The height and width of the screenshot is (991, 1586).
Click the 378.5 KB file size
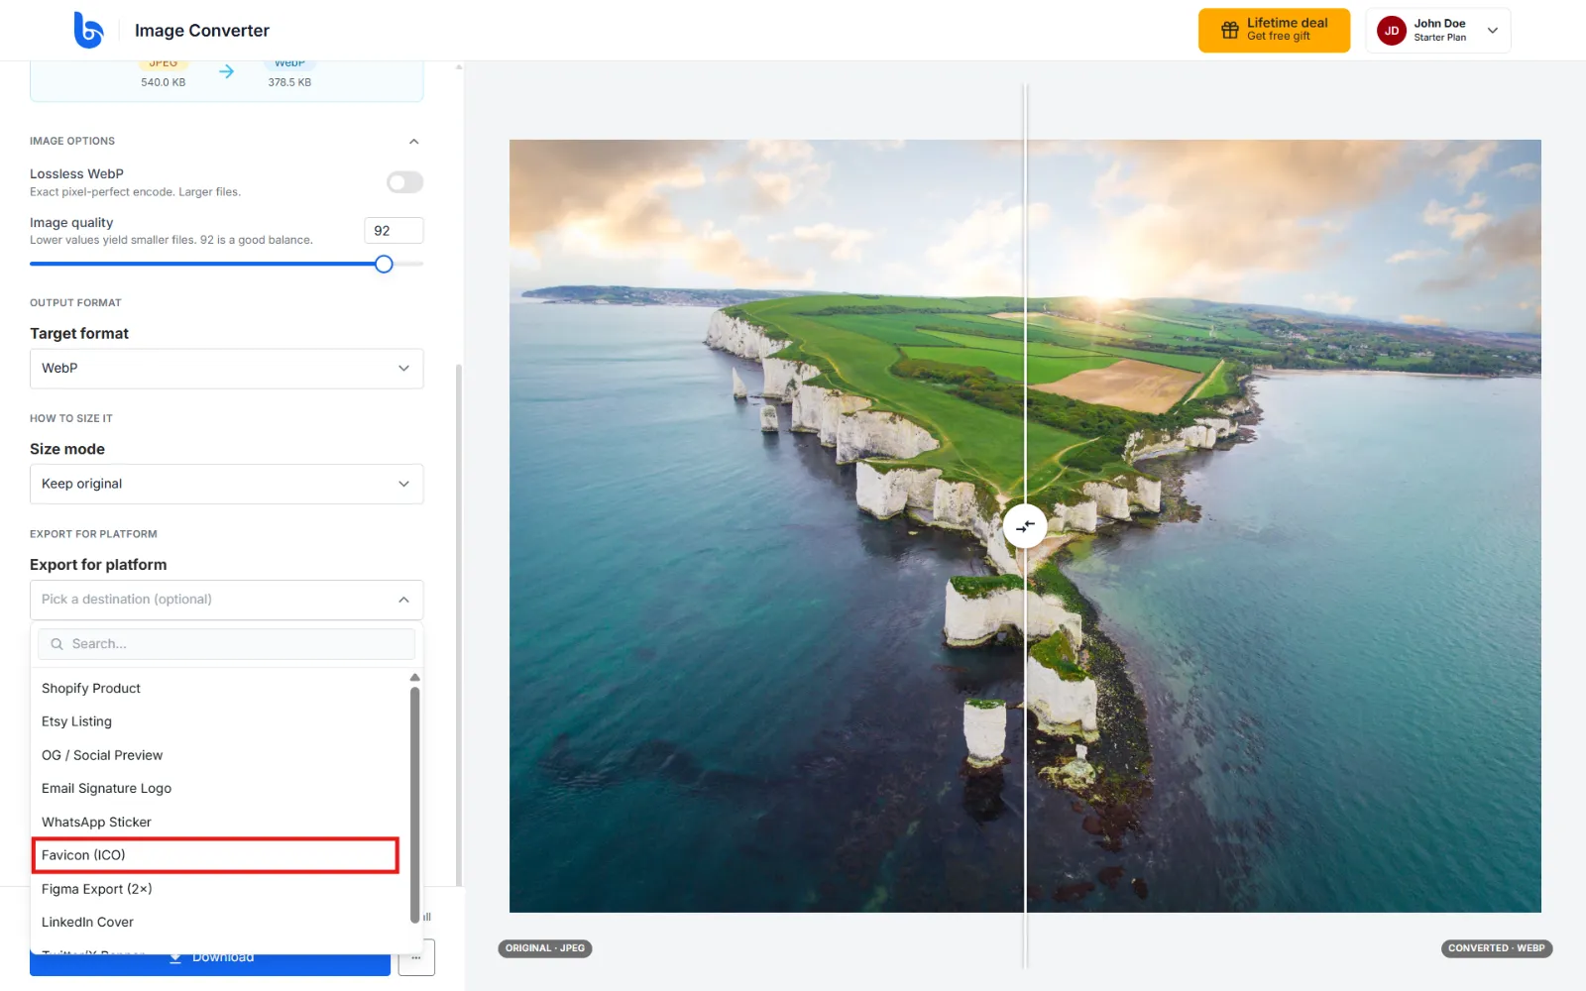pos(289,82)
